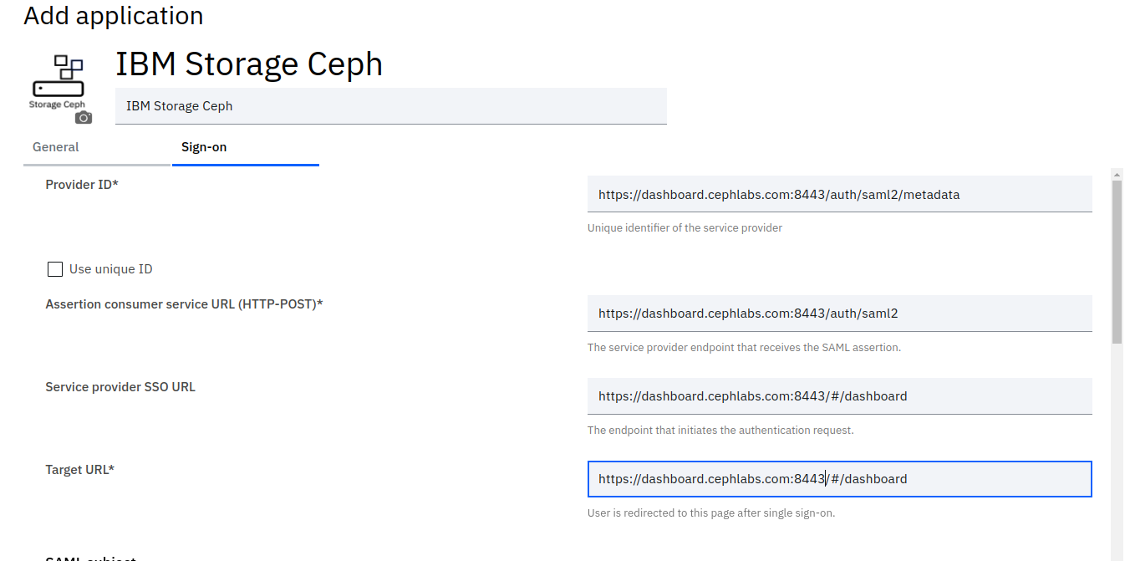Edit the application name field IBM Storage Ceph
The width and height of the screenshot is (1130, 561).
[391, 106]
